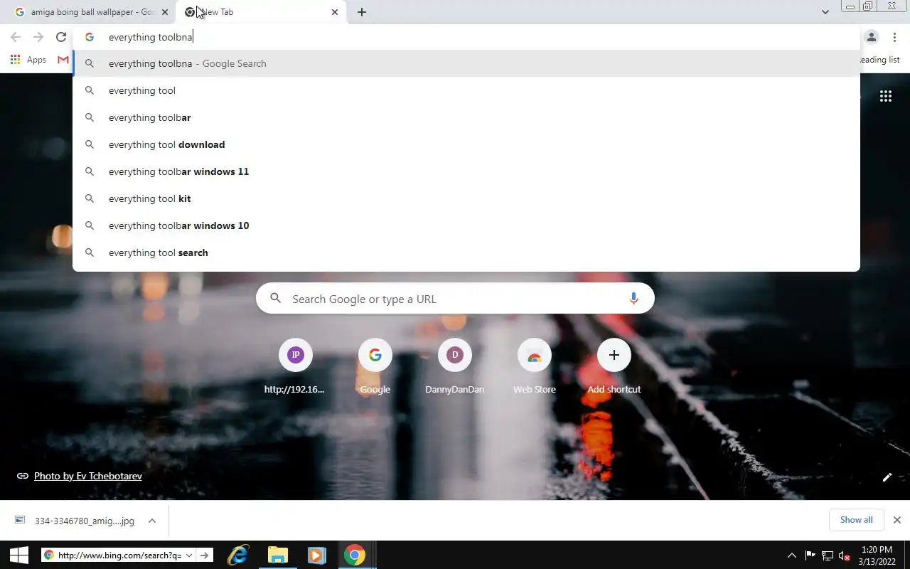Open Chrome three-dot menu
The image size is (910, 569).
(894, 37)
